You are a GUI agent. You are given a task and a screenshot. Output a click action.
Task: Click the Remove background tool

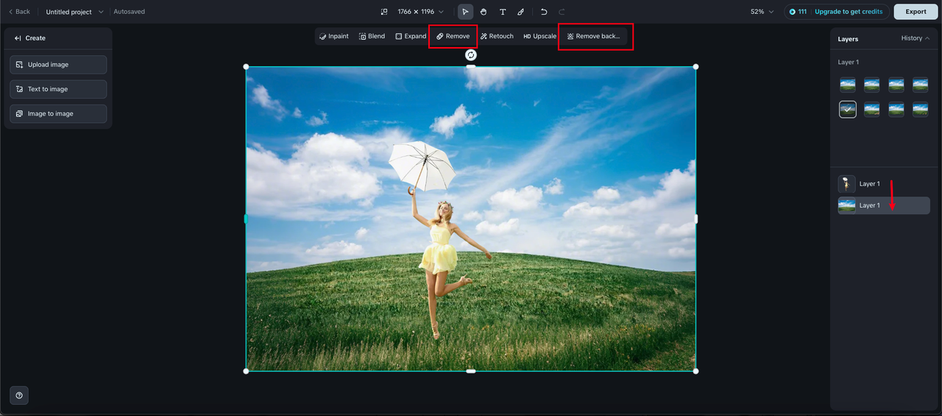(594, 36)
